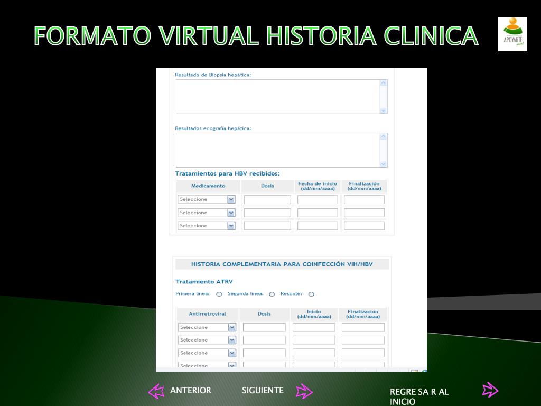
Task: Click the Resultados ecografía hepática text area
Action: [x=282, y=150]
